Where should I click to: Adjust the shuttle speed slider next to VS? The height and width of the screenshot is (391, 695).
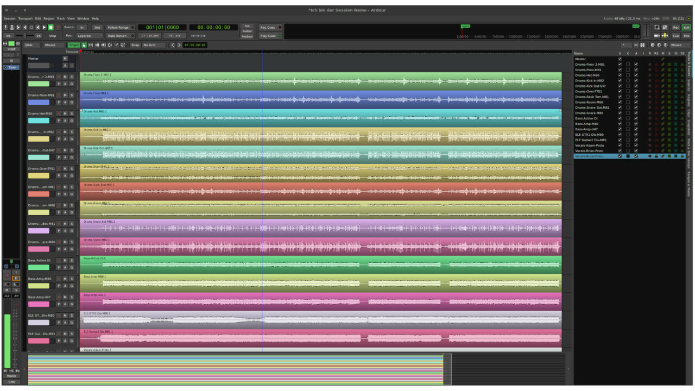coord(25,36)
